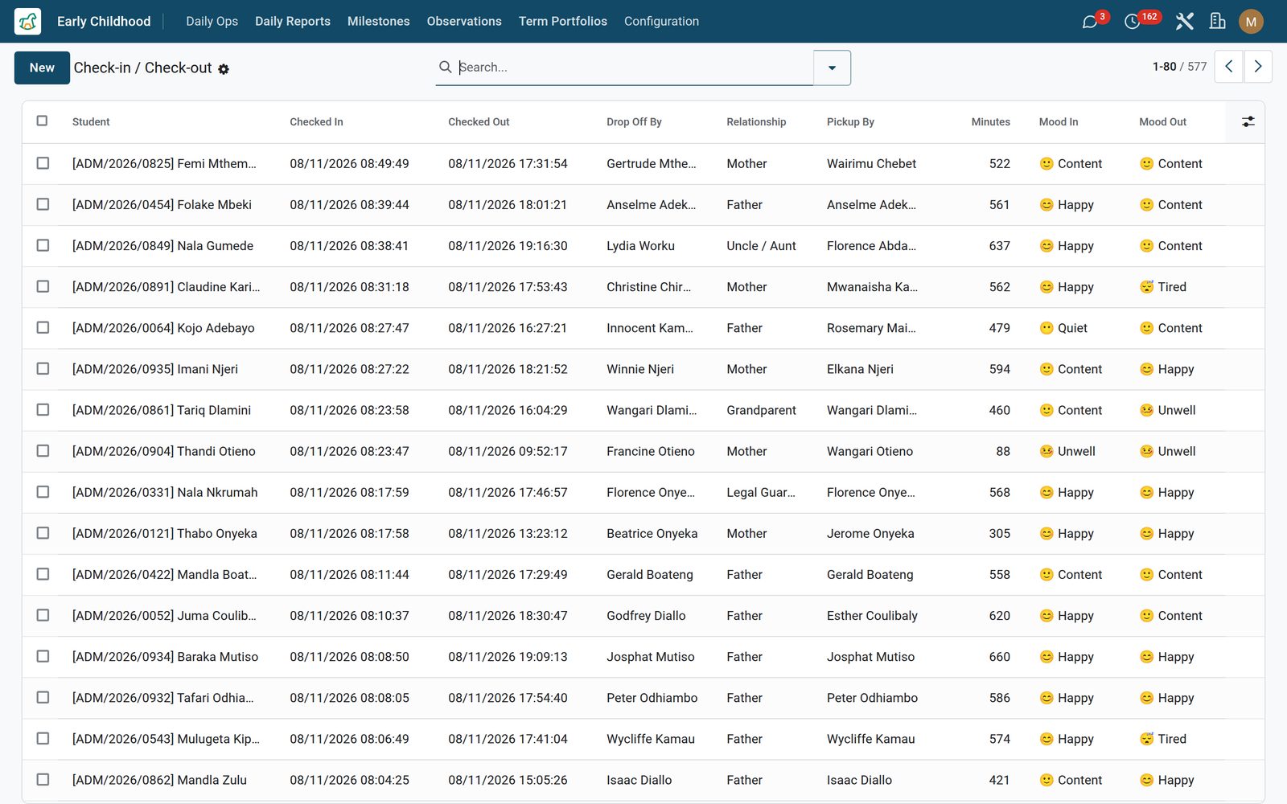Select the Nala Gumede row checkbox

[x=43, y=245]
